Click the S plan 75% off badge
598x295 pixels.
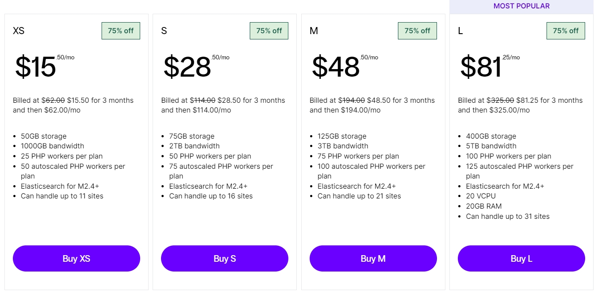(x=269, y=31)
